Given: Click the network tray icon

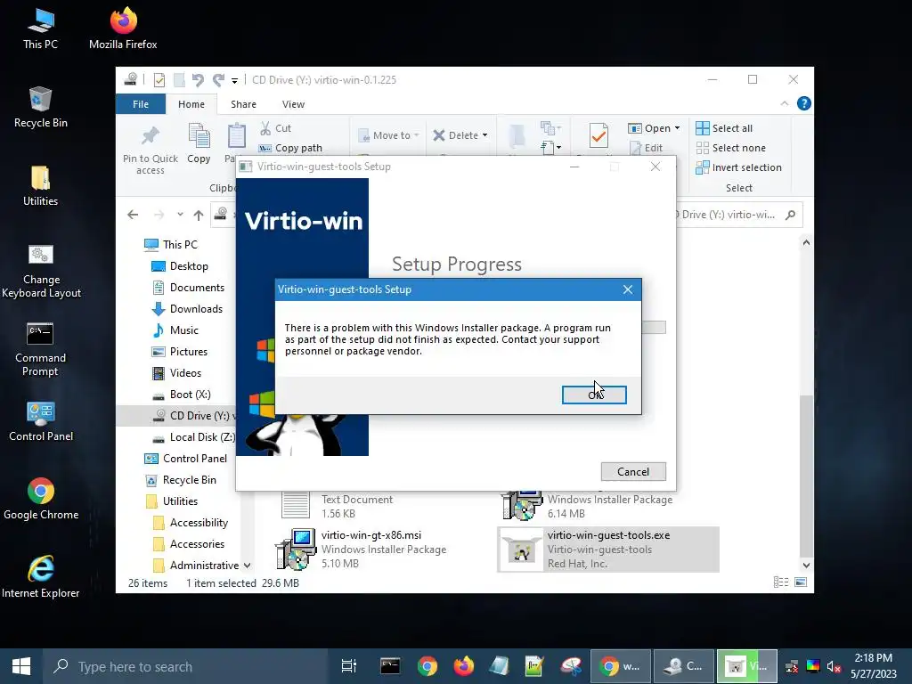Looking at the screenshot, I should click(792, 666).
